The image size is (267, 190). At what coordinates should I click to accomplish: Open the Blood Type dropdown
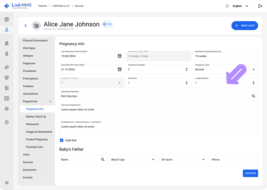[x=133, y=159]
